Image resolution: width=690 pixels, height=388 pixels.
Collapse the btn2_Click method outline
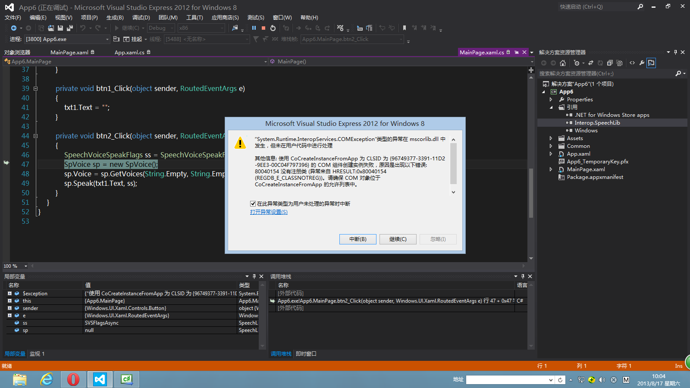[35, 136]
